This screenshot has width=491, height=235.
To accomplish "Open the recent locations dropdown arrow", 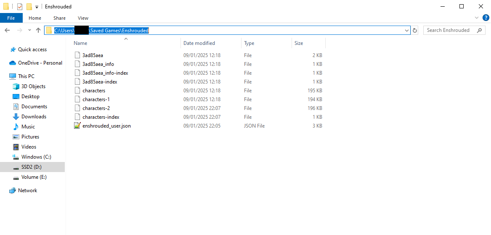I will click(x=29, y=30).
